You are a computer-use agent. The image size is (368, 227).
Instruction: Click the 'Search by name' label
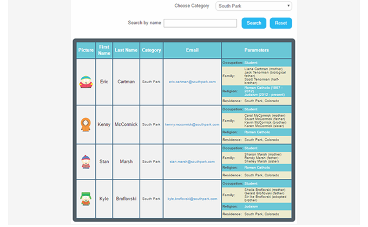[144, 23]
